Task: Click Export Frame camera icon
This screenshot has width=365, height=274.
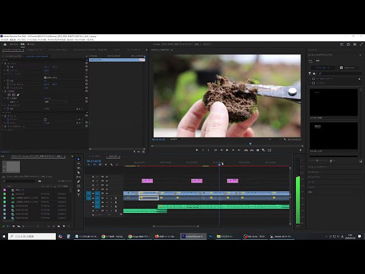Action: [x=258, y=150]
